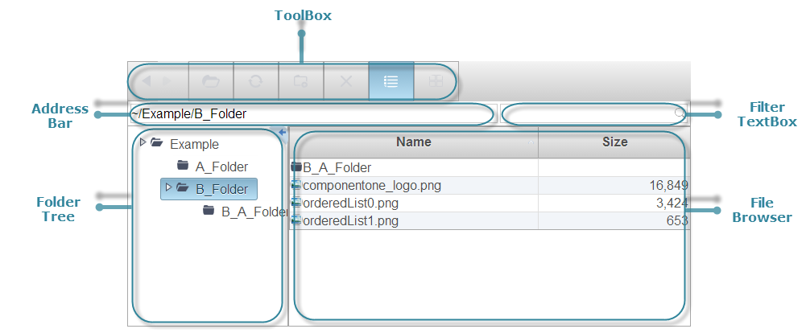The image size is (806, 333).
Task: Switch to list view mode
Action: pyautogui.click(x=391, y=81)
